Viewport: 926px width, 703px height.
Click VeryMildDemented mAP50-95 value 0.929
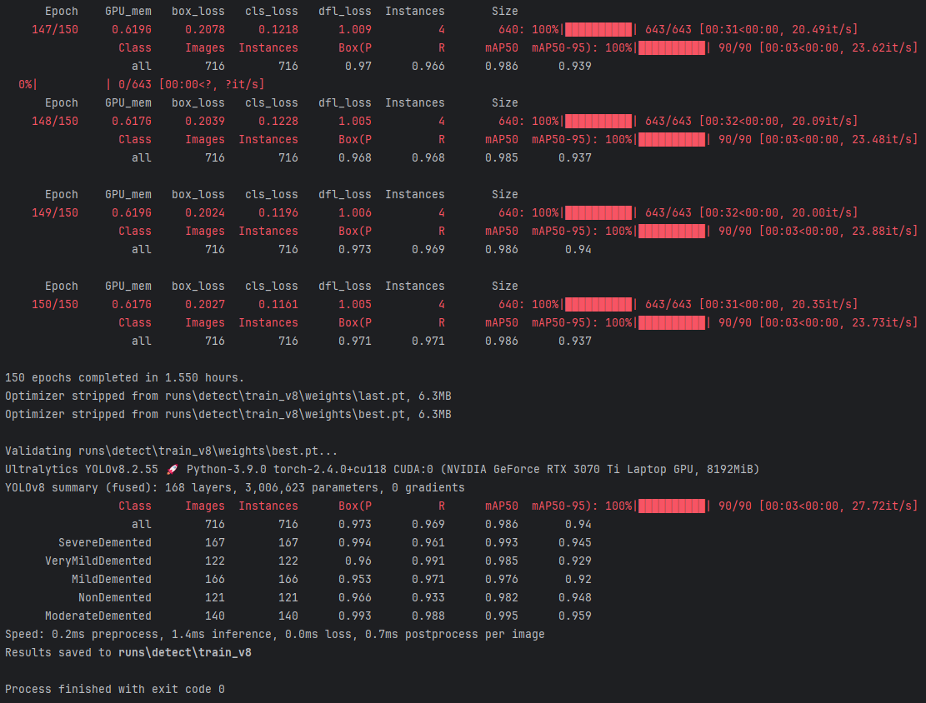click(x=574, y=561)
